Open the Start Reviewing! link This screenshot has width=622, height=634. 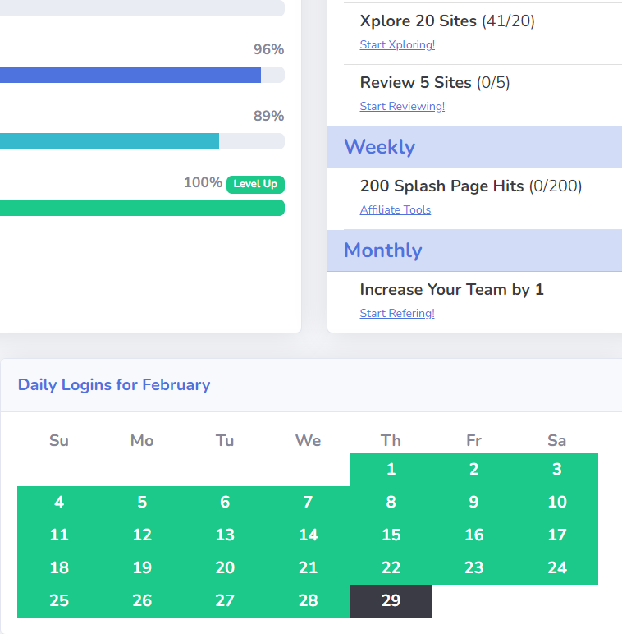tap(402, 106)
